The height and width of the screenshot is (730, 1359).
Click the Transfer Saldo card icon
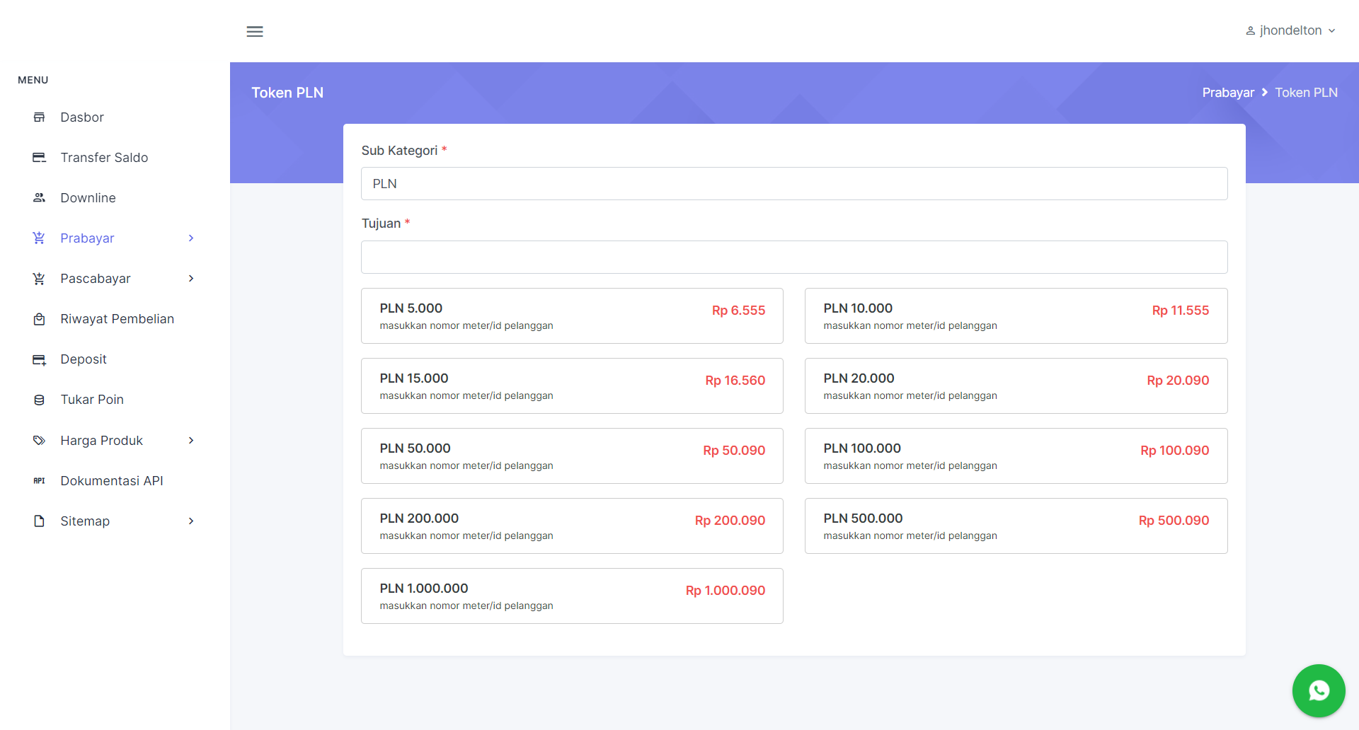pos(40,158)
